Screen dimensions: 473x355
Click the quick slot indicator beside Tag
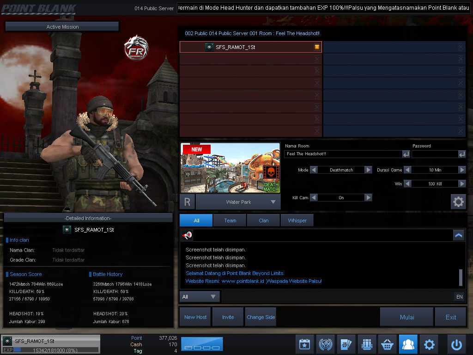pyautogui.click(x=202, y=344)
